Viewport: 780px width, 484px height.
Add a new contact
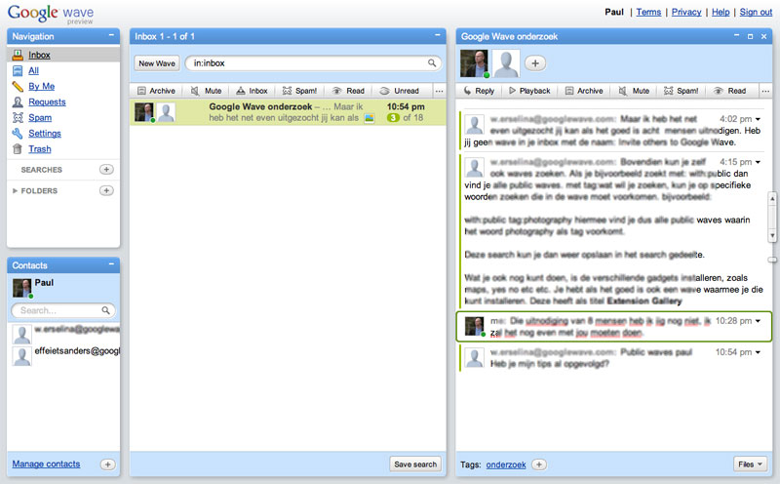pyautogui.click(x=107, y=464)
